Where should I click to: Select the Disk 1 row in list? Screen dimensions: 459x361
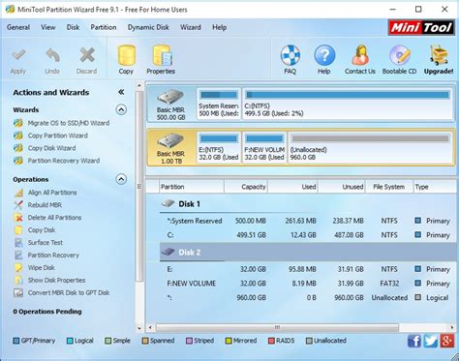[x=308, y=204]
